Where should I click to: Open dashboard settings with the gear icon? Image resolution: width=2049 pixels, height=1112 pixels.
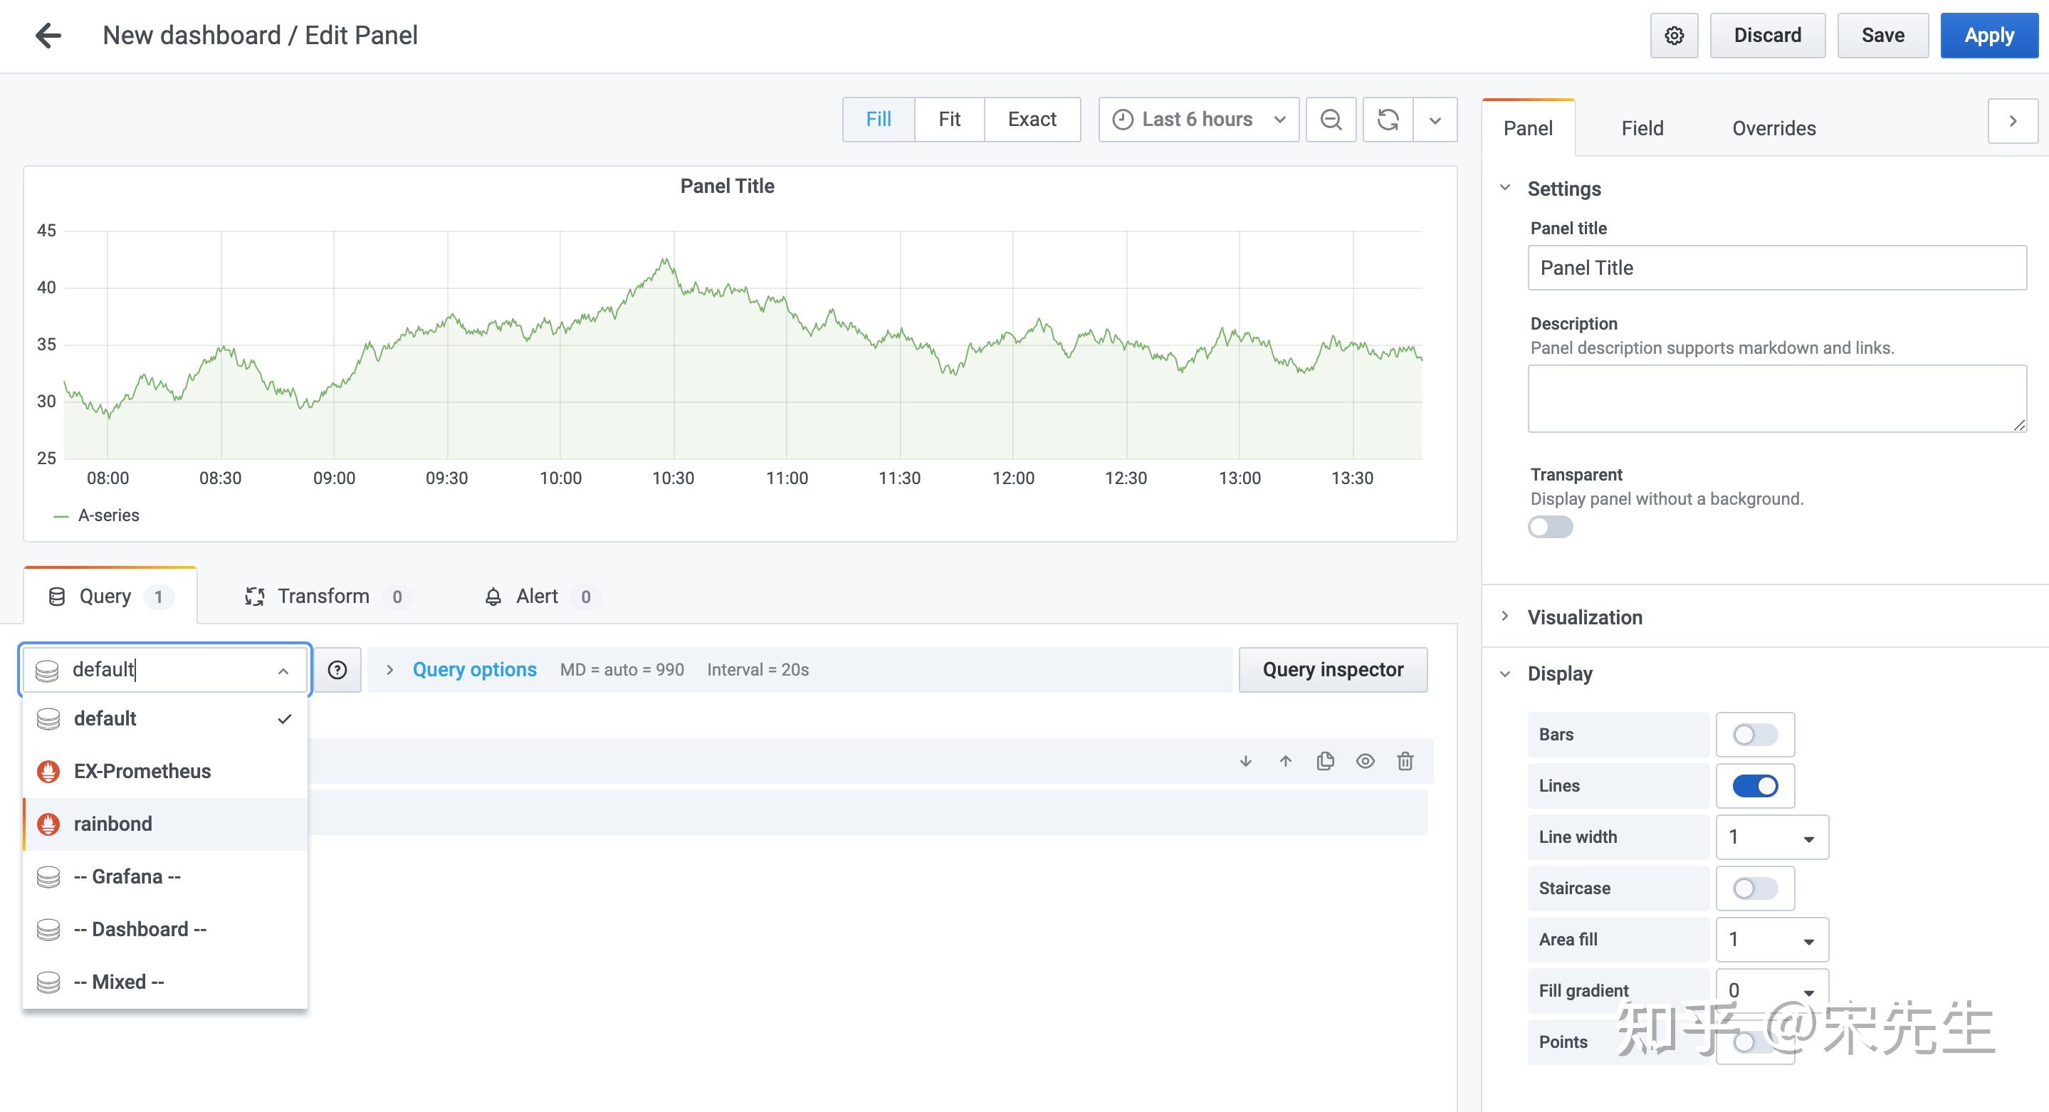point(1674,35)
